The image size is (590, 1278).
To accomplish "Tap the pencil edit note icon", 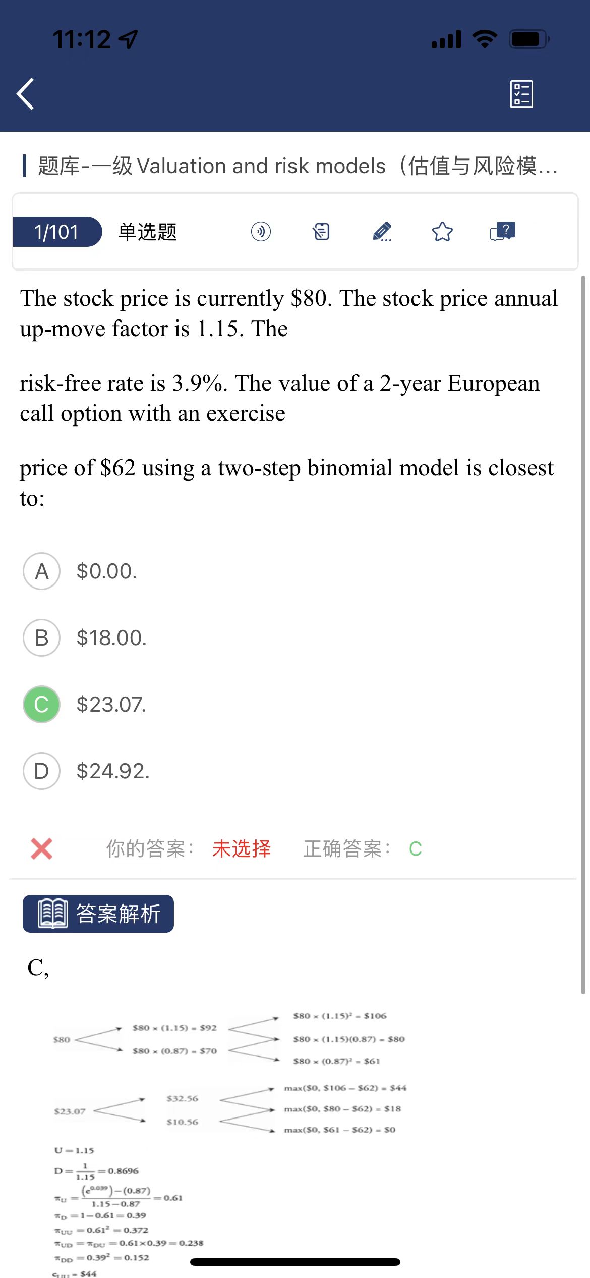I will (382, 232).
